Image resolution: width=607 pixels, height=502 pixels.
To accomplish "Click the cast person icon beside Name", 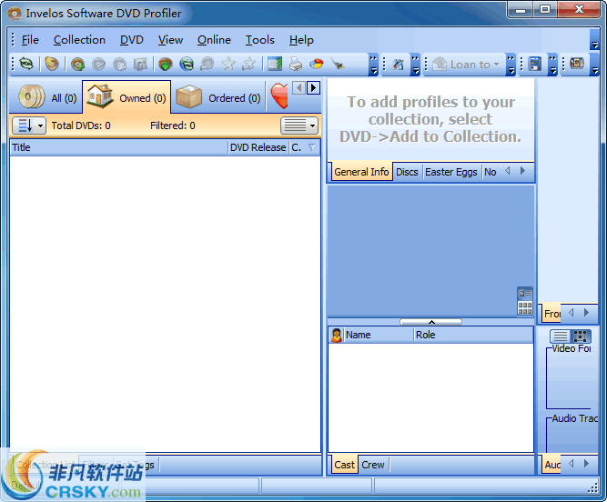I will [337, 335].
